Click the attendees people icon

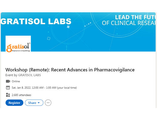8,95
